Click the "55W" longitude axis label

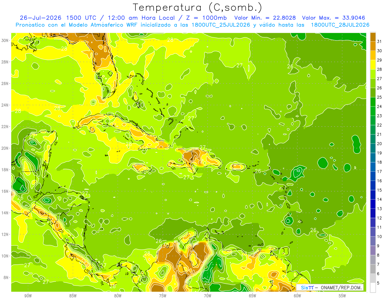tap(342, 295)
